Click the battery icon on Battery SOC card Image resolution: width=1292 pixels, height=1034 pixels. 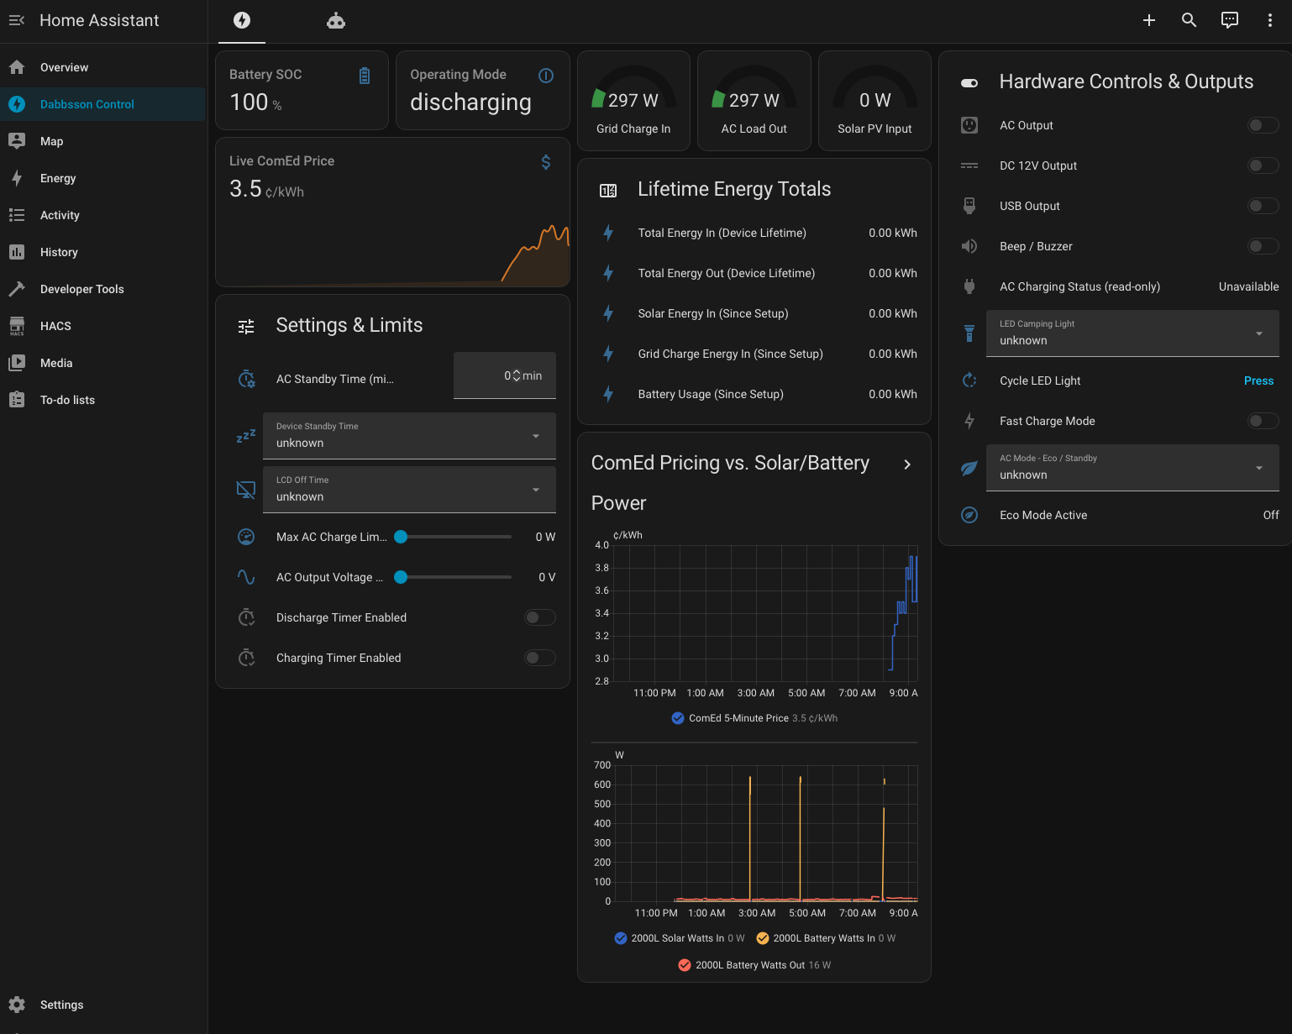[365, 76]
